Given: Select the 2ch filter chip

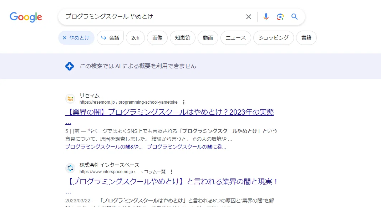Looking at the screenshot, I should tap(135, 38).
